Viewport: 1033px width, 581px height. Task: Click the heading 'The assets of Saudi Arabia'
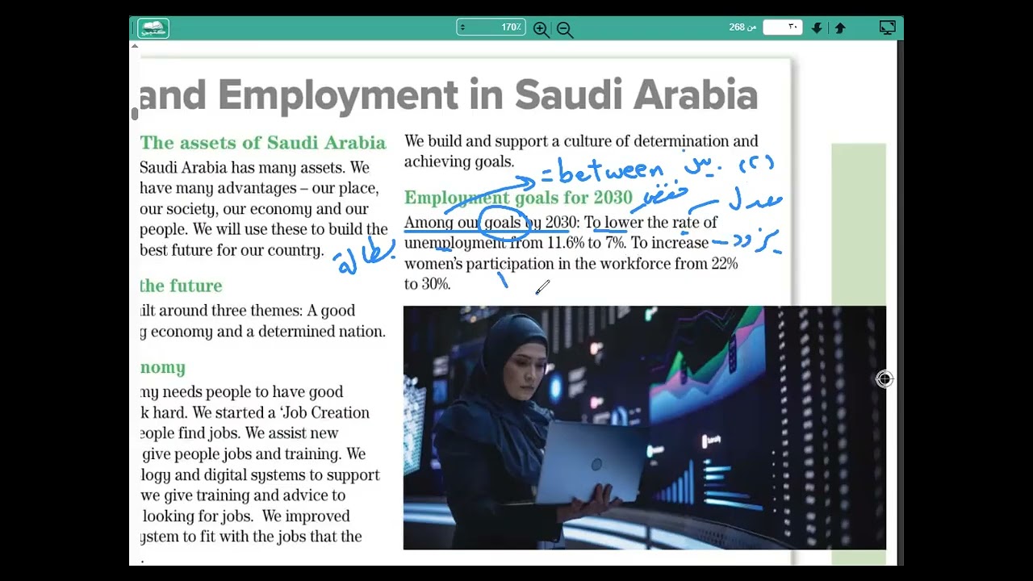coord(262,143)
